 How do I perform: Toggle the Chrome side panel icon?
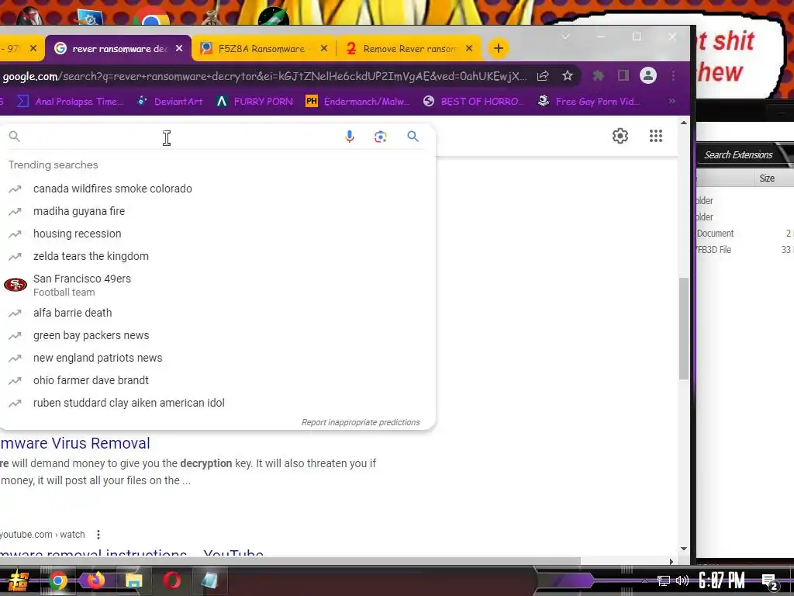(623, 76)
